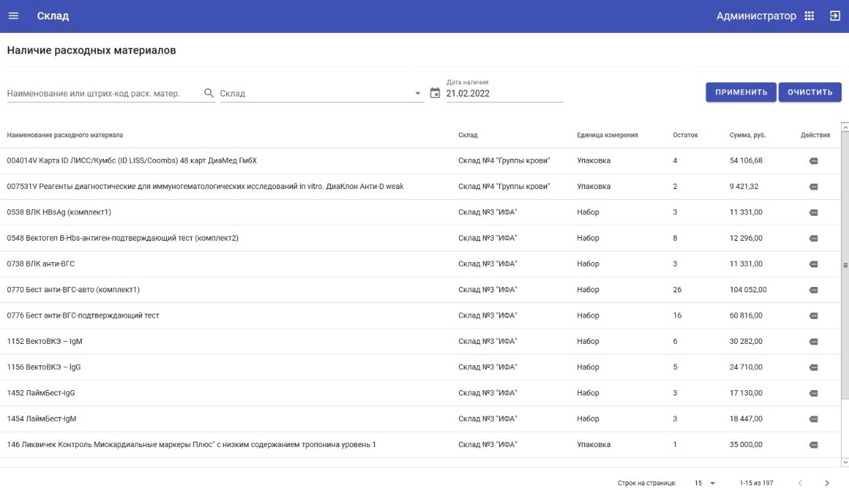The image size is (849, 490).
Task: Click action icon for 0538 ВЛК HBsAg row
Action: point(813,212)
